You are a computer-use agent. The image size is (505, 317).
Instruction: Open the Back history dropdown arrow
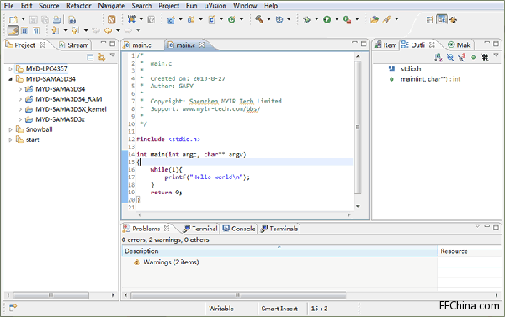click(118, 30)
